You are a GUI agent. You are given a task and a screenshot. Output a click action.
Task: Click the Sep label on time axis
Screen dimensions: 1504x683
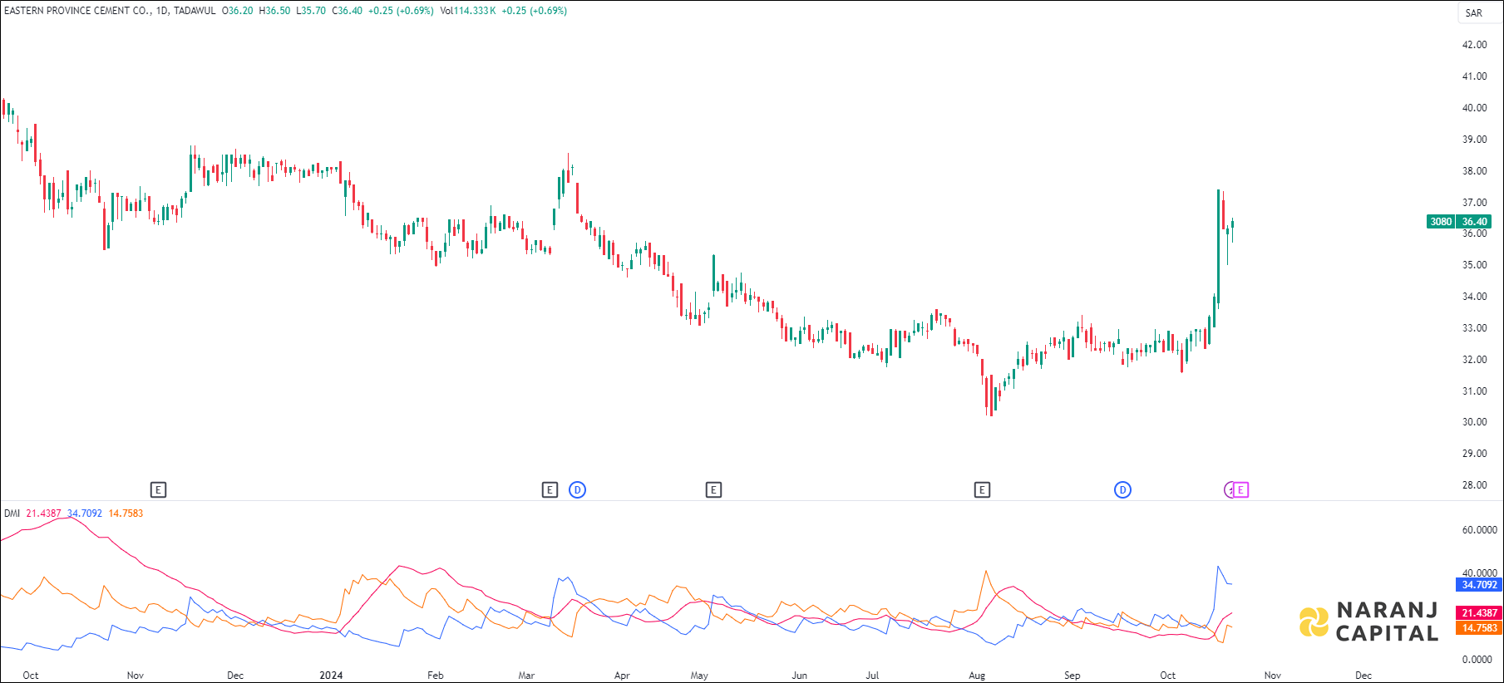point(1073,676)
